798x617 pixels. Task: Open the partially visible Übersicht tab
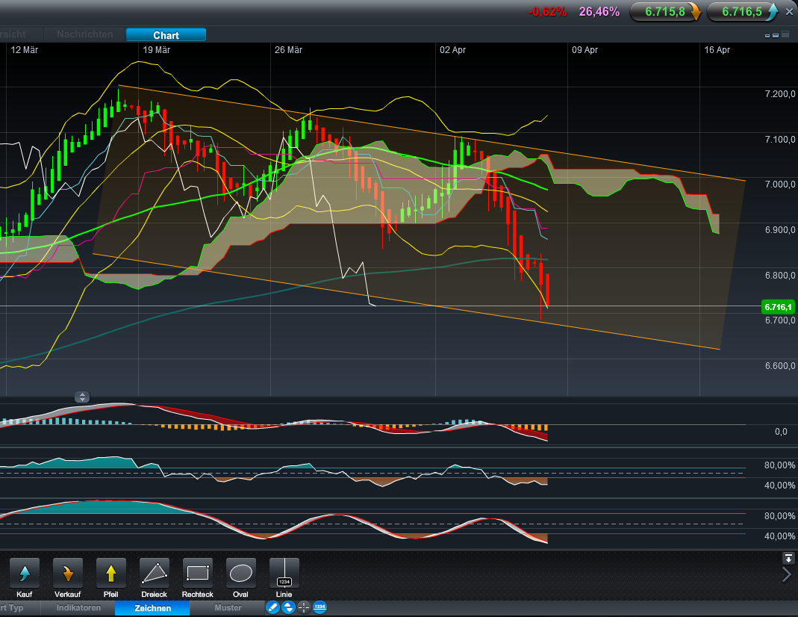[x=20, y=34]
